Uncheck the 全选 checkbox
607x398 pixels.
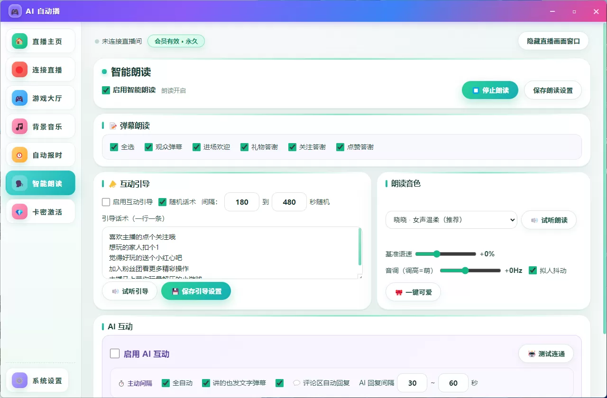tap(114, 147)
